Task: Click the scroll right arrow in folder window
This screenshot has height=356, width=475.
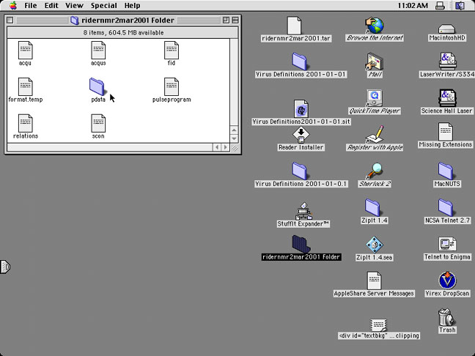Action: (225, 147)
